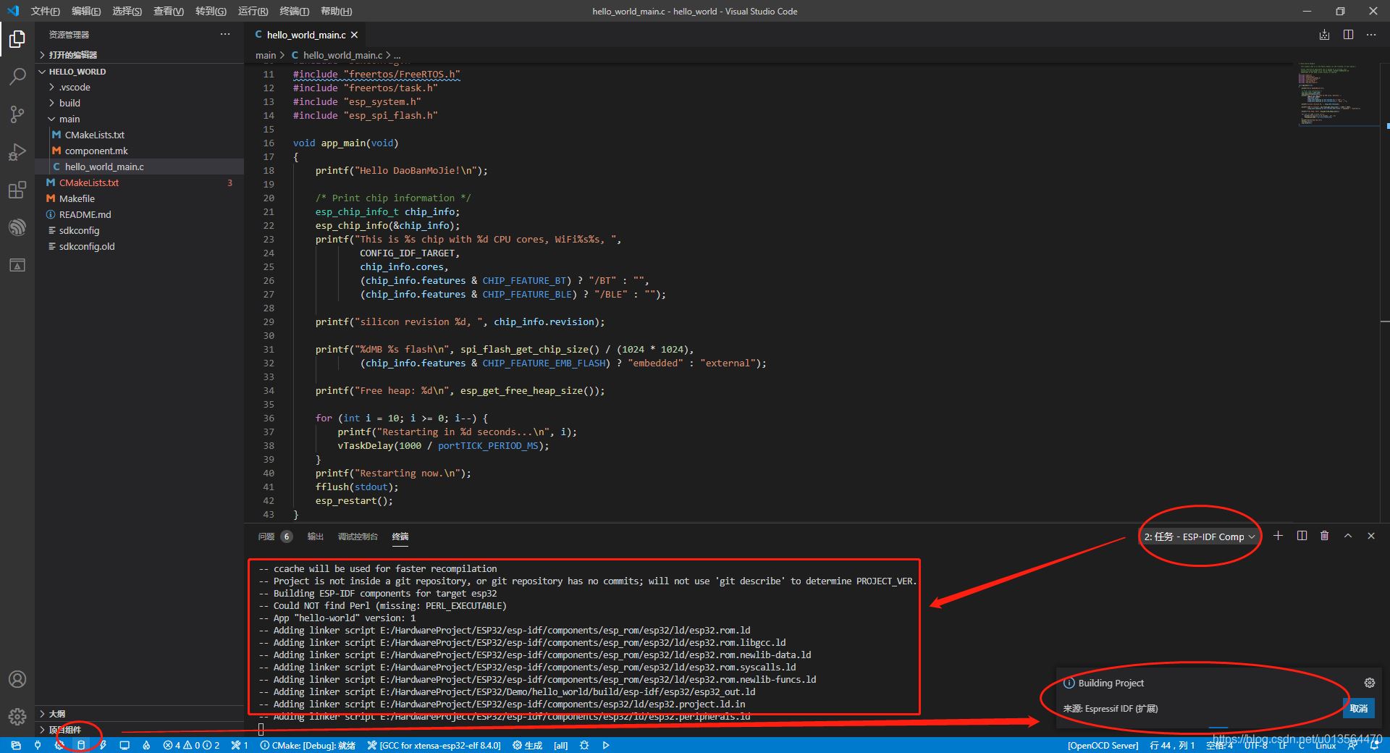This screenshot has height=753, width=1390.
Task: Click the CMake 生成 build button
Action: [528, 745]
